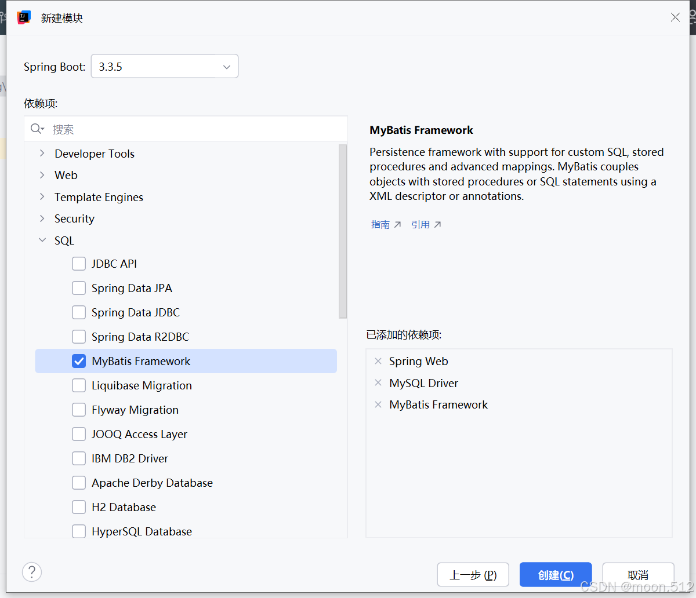696x598 pixels.
Task: Open the 指南 guide external link
Action: 386,224
